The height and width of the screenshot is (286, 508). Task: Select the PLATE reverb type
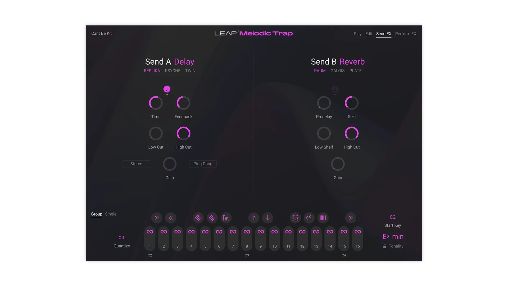(355, 71)
